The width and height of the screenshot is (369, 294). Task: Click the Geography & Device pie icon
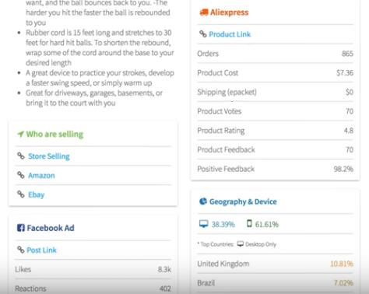[203, 201]
